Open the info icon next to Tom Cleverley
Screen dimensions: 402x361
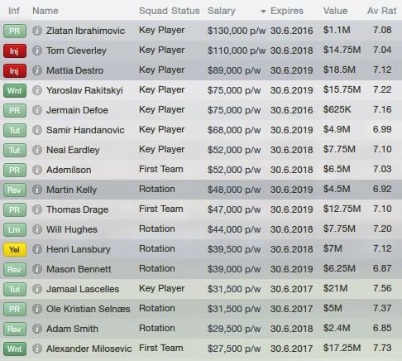point(37,51)
